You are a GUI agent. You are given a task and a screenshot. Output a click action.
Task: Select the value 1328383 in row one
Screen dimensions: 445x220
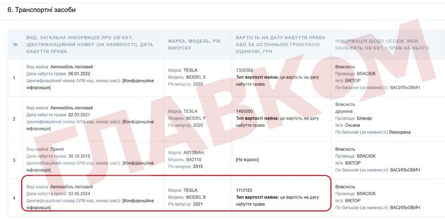(x=244, y=70)
